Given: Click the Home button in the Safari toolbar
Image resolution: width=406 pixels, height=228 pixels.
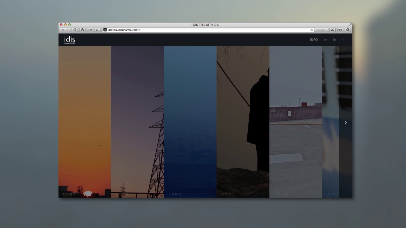Looking at the screenshot, I should click(75, 30).
